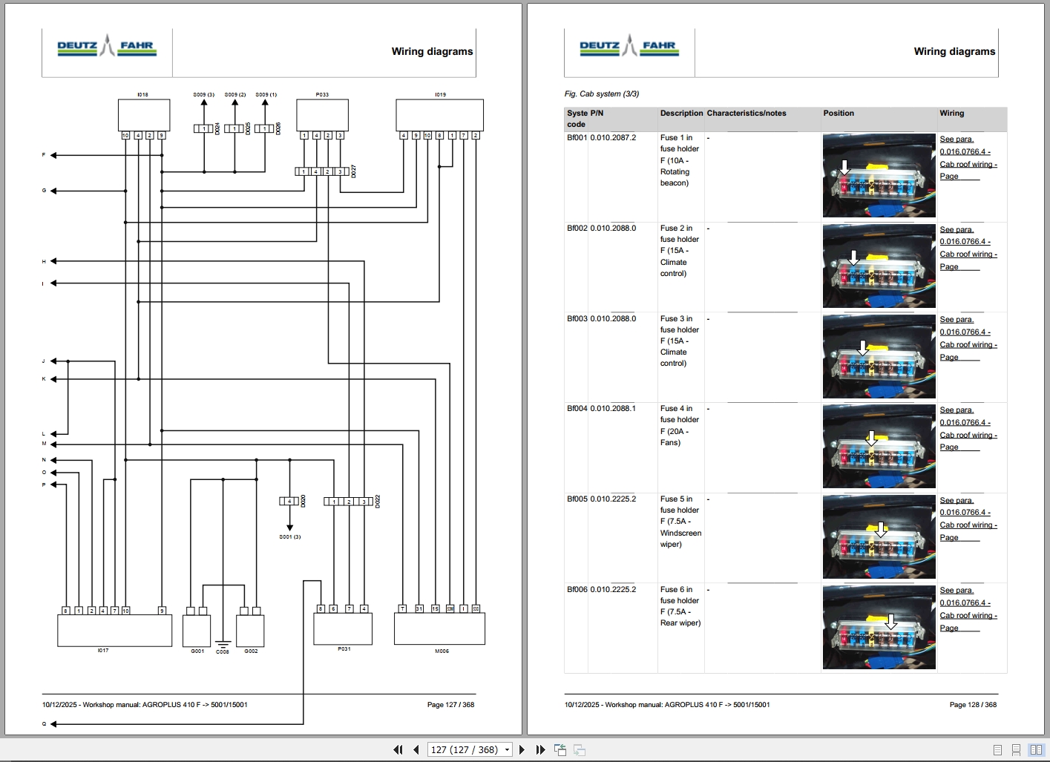Enable single page layout mode
The width and height of the screenshot is (1050, 762).
click(997, 749)
